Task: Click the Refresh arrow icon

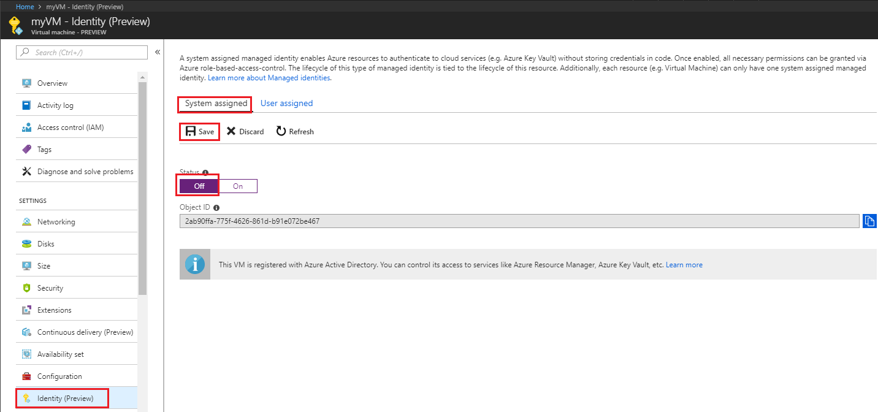Action: (281, 131)
